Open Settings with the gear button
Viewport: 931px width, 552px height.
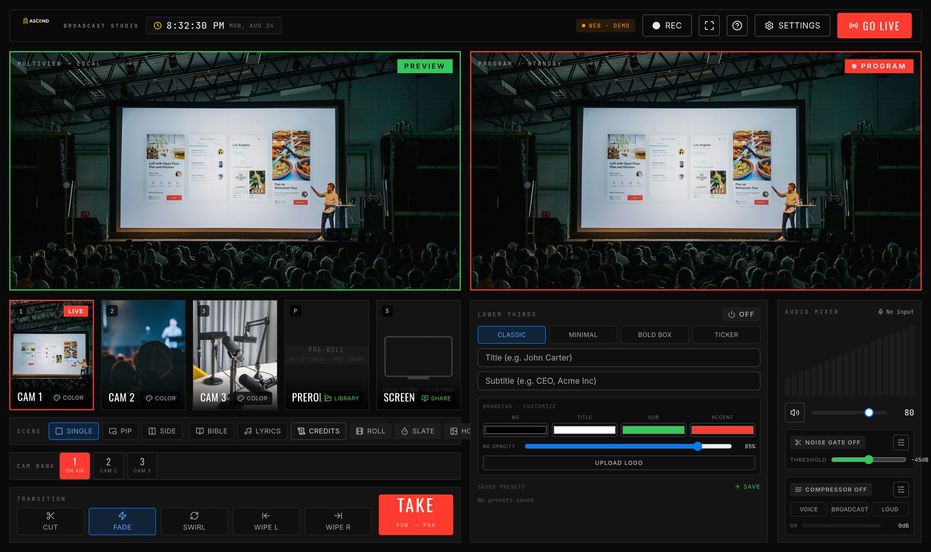tap(792, 25)
